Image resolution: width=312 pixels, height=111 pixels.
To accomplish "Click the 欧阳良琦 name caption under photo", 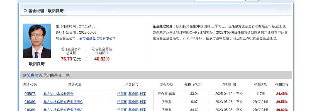I will [x=37, y=64].
